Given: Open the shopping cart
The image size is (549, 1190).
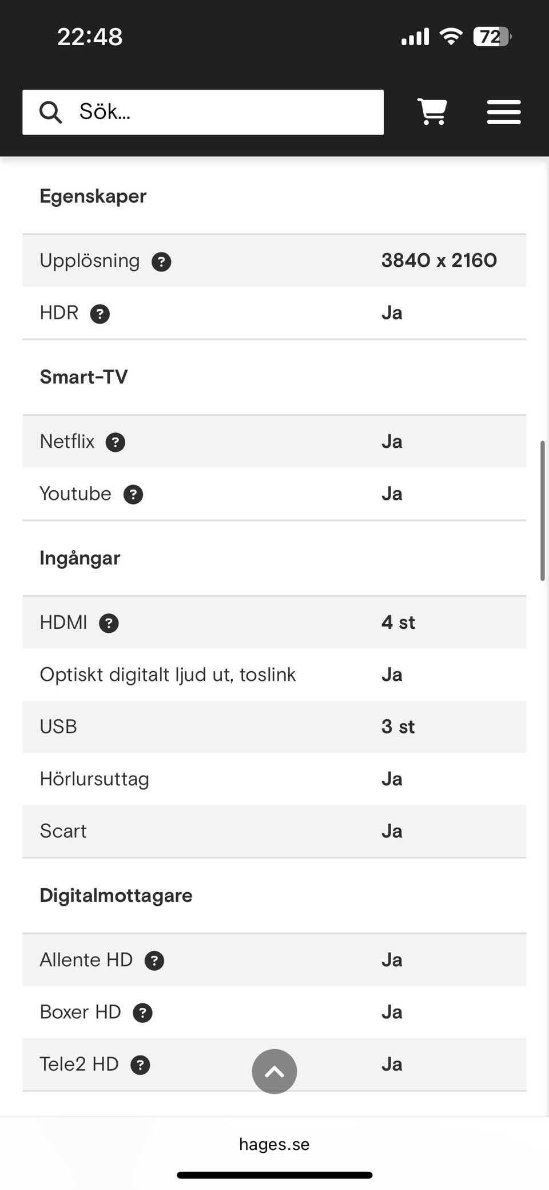Looking at the screenshot, I should [432, 112].
